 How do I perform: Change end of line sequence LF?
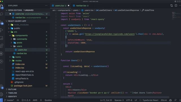(x=136, y=100)
